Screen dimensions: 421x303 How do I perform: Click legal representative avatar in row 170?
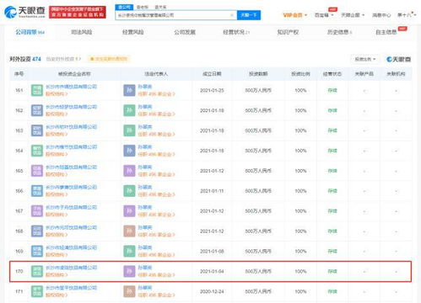point(129,271)
